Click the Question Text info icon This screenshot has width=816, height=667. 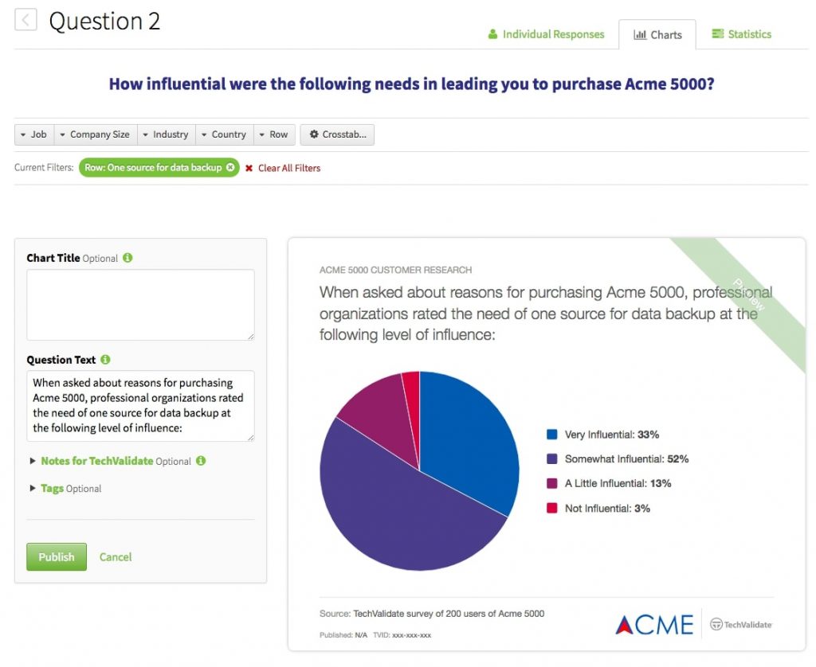pos(105,360)
